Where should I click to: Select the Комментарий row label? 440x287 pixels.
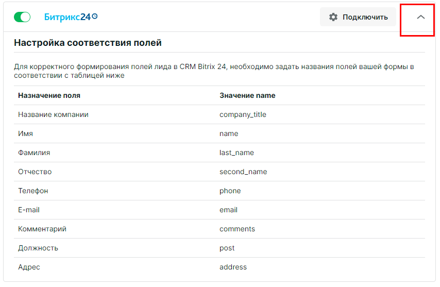click(x=42, y=229)
